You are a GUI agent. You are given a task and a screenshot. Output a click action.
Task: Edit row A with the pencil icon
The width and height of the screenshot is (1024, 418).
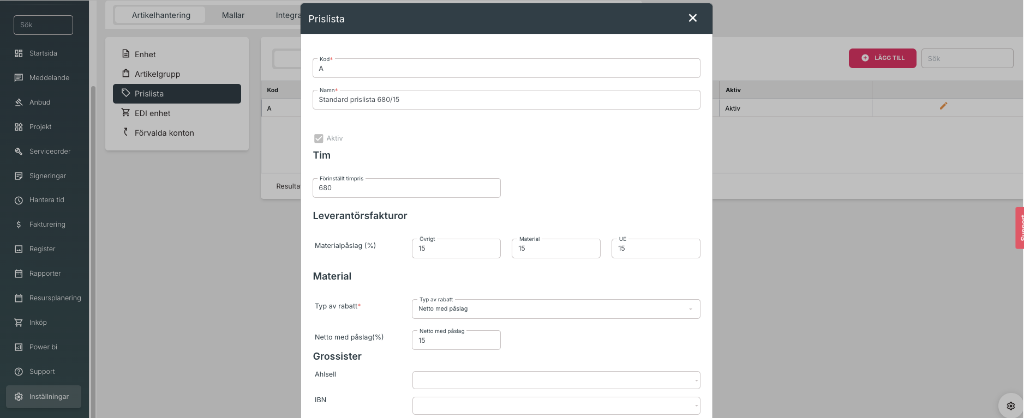pyautogui.click(x=943, y=106)
